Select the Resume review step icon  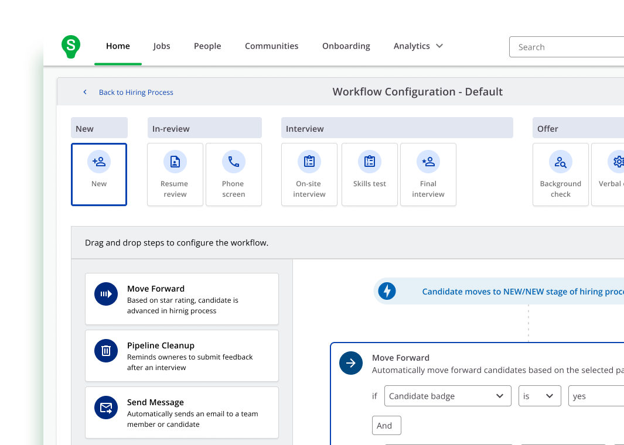(175, 162)
